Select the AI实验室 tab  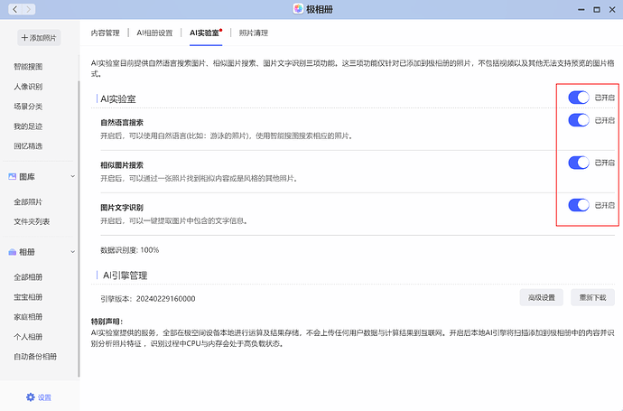(x=205, y=33)
